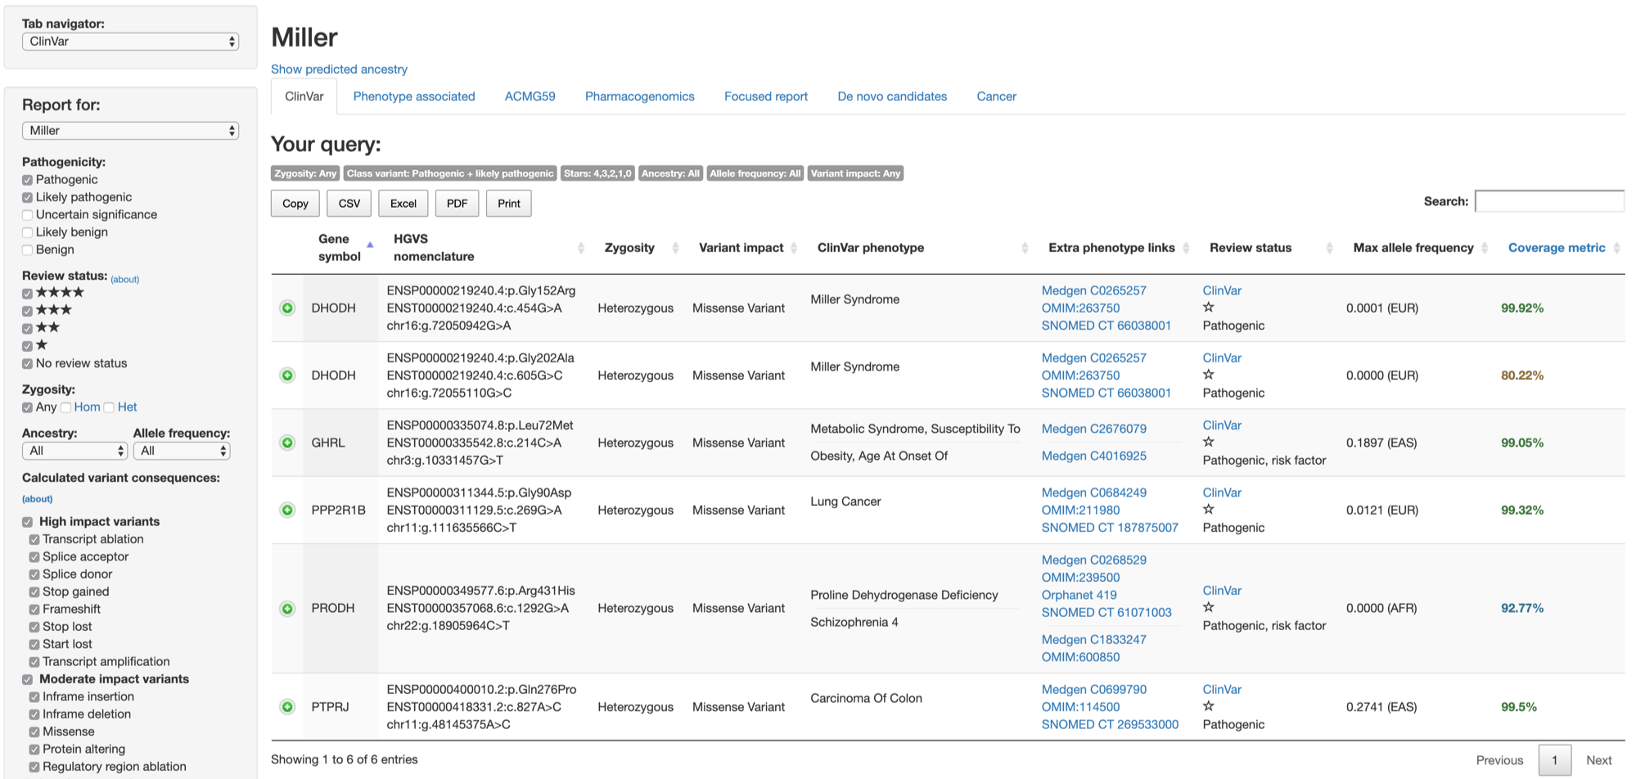The height and width of the screenshot is (779, 1636).
Task: Enable the Uncertain significance checkbox
Action: [28, 215]
